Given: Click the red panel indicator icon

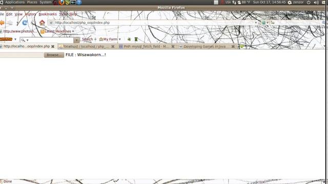Looking at the screenshot, I should (x=222, y=2).
